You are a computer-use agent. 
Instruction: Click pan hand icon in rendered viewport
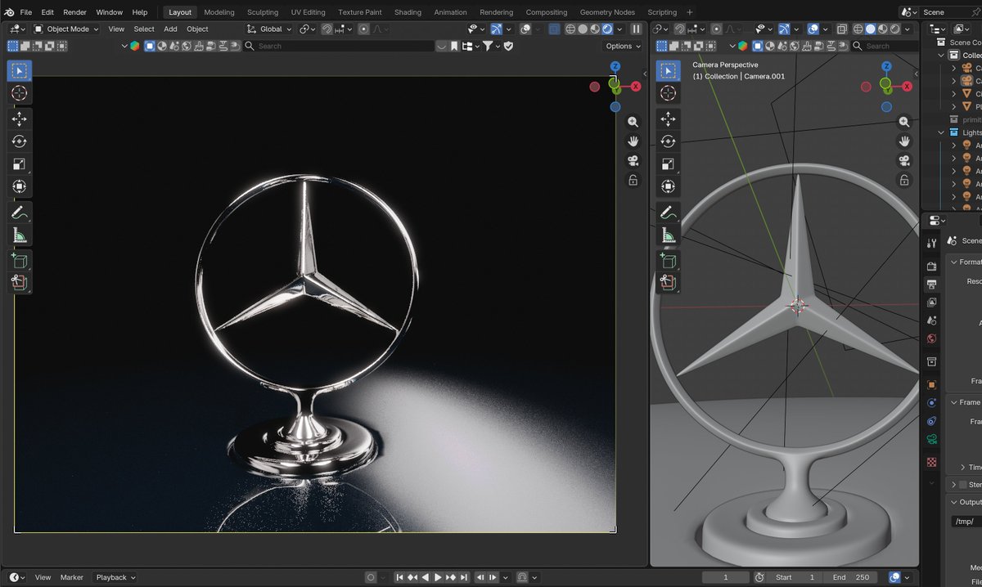point(633,141)
